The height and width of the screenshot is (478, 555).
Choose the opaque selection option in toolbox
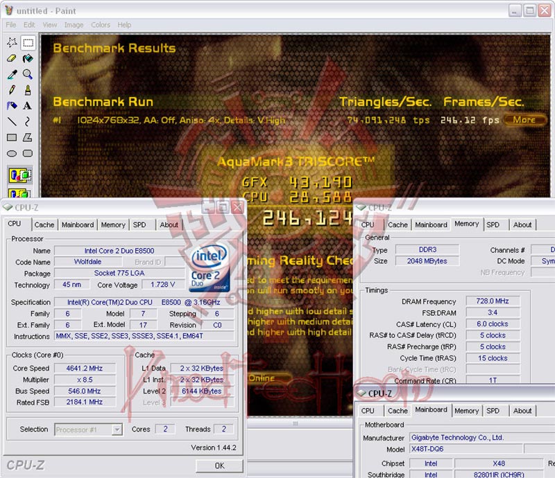pyautogui.click(x=20, y=175)
